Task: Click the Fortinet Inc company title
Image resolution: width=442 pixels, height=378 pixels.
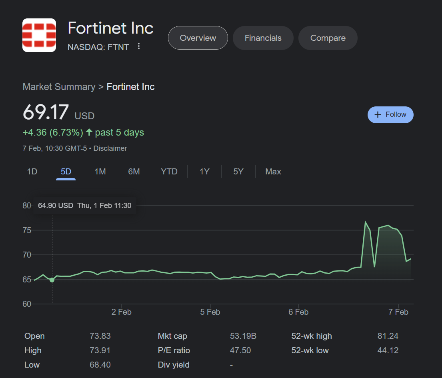Action: [110, 28]
